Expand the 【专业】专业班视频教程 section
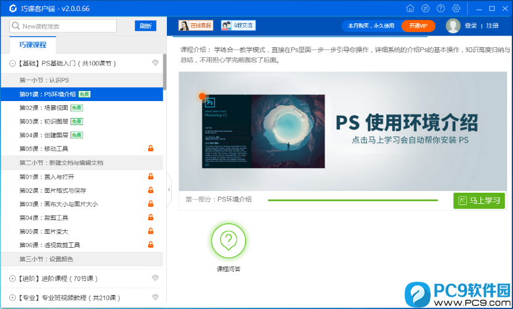The image size is (513, 309). [13, 298]
